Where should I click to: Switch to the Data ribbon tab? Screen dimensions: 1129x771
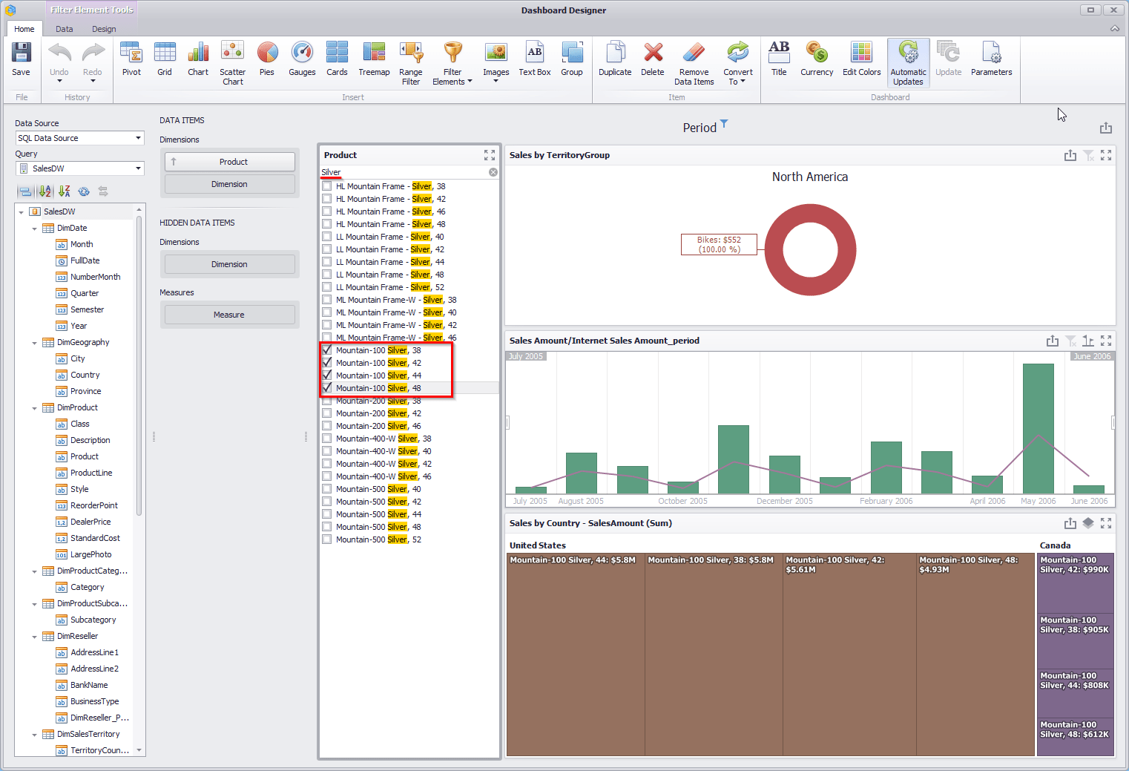click(65, 29)
